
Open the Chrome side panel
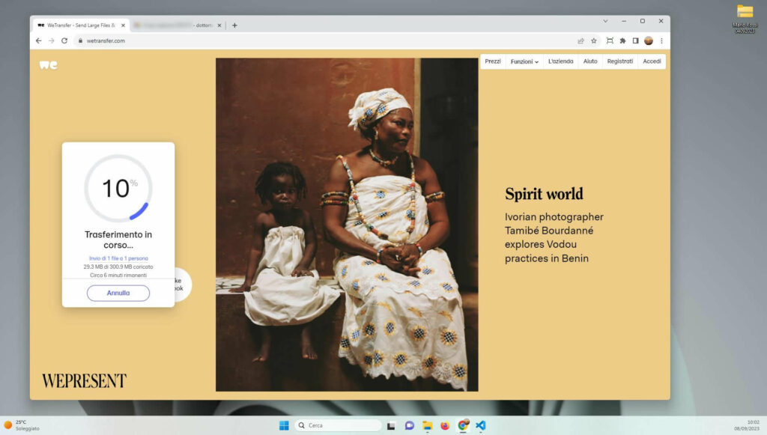coord(635,41)
